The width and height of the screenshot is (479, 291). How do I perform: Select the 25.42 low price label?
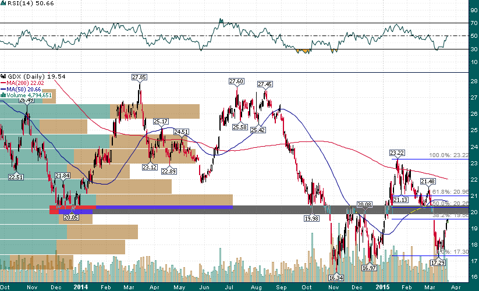pos(258,130)
